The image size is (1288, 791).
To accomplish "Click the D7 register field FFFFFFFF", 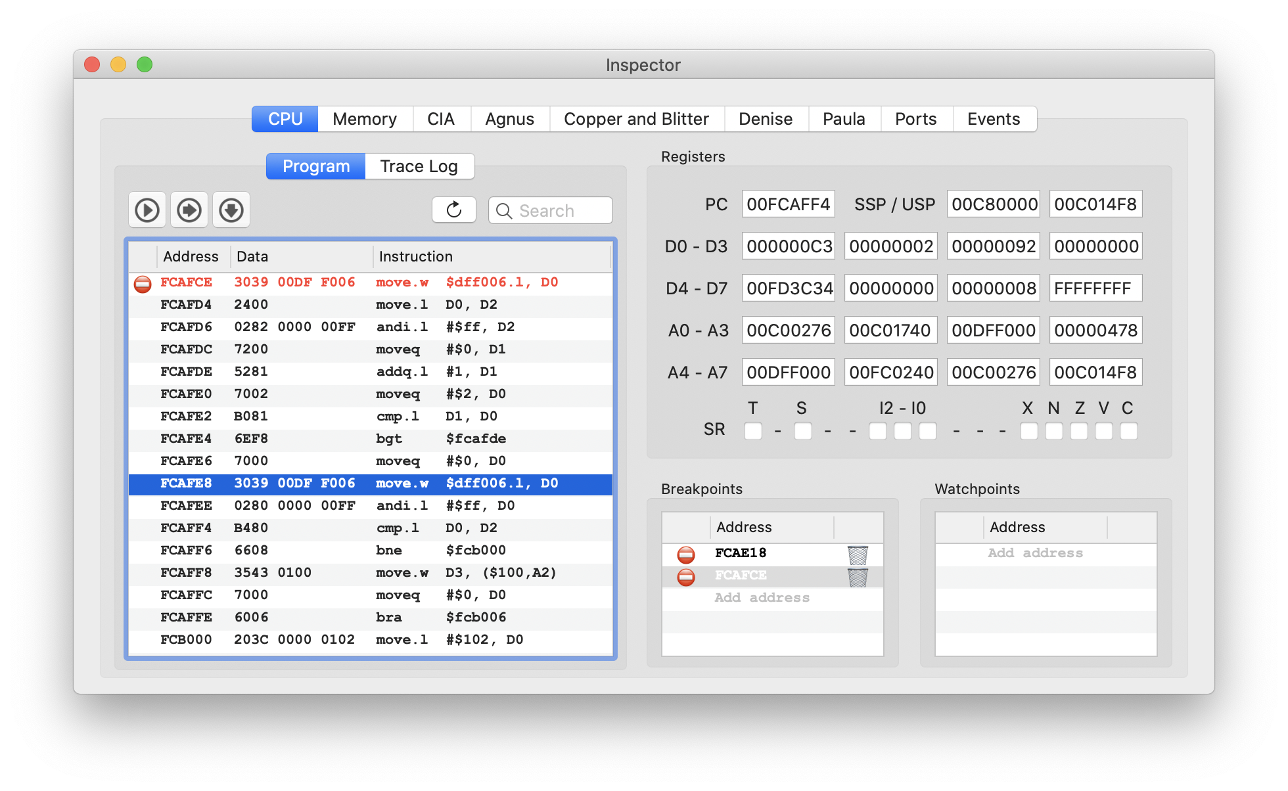I will pos(1096,288).
